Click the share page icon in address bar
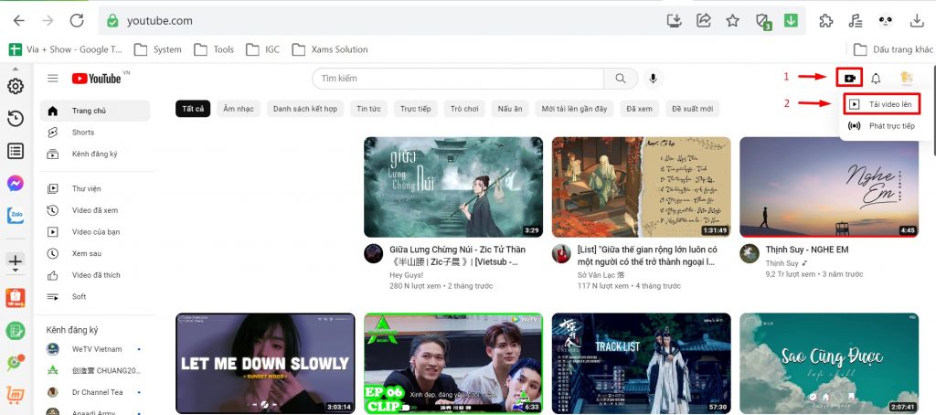 (703, 21)
